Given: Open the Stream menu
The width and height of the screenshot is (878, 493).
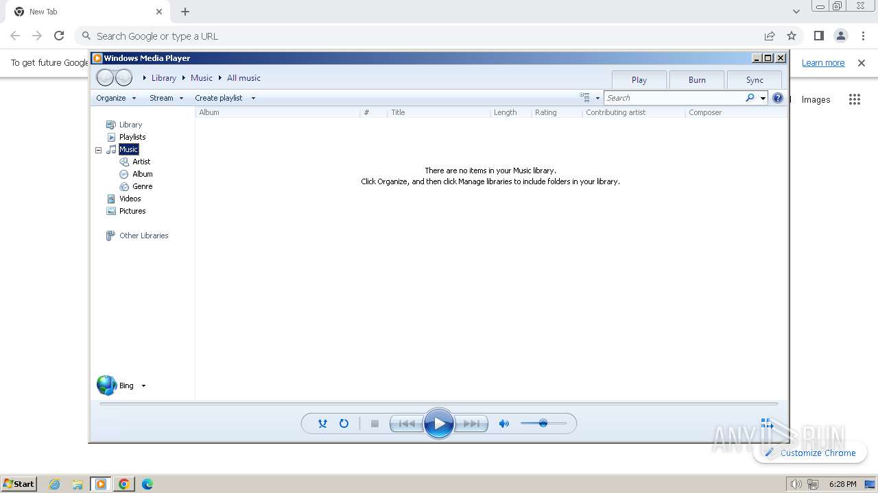Looking at the screenshot, I should click(x=167, y=98).
